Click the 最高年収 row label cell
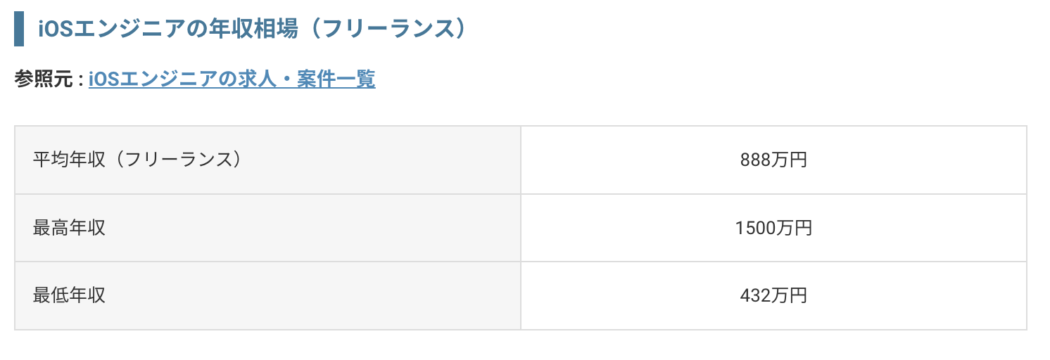The image size is (1050, 360). [267, 228]
